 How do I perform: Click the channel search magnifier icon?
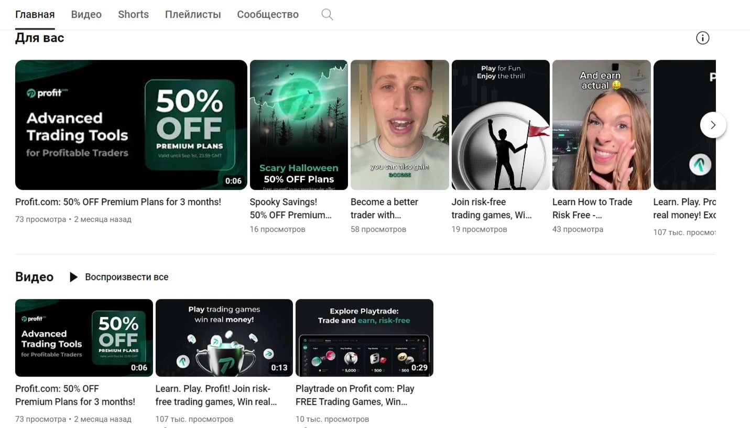(327, 15)
